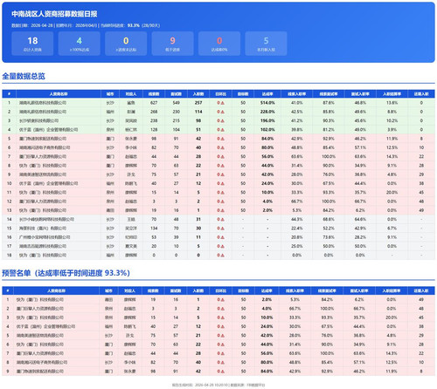The height and width of the screenshot is (389, 437).
Task: Click the 268 cell in overview row 2
Action: (154, 112)
